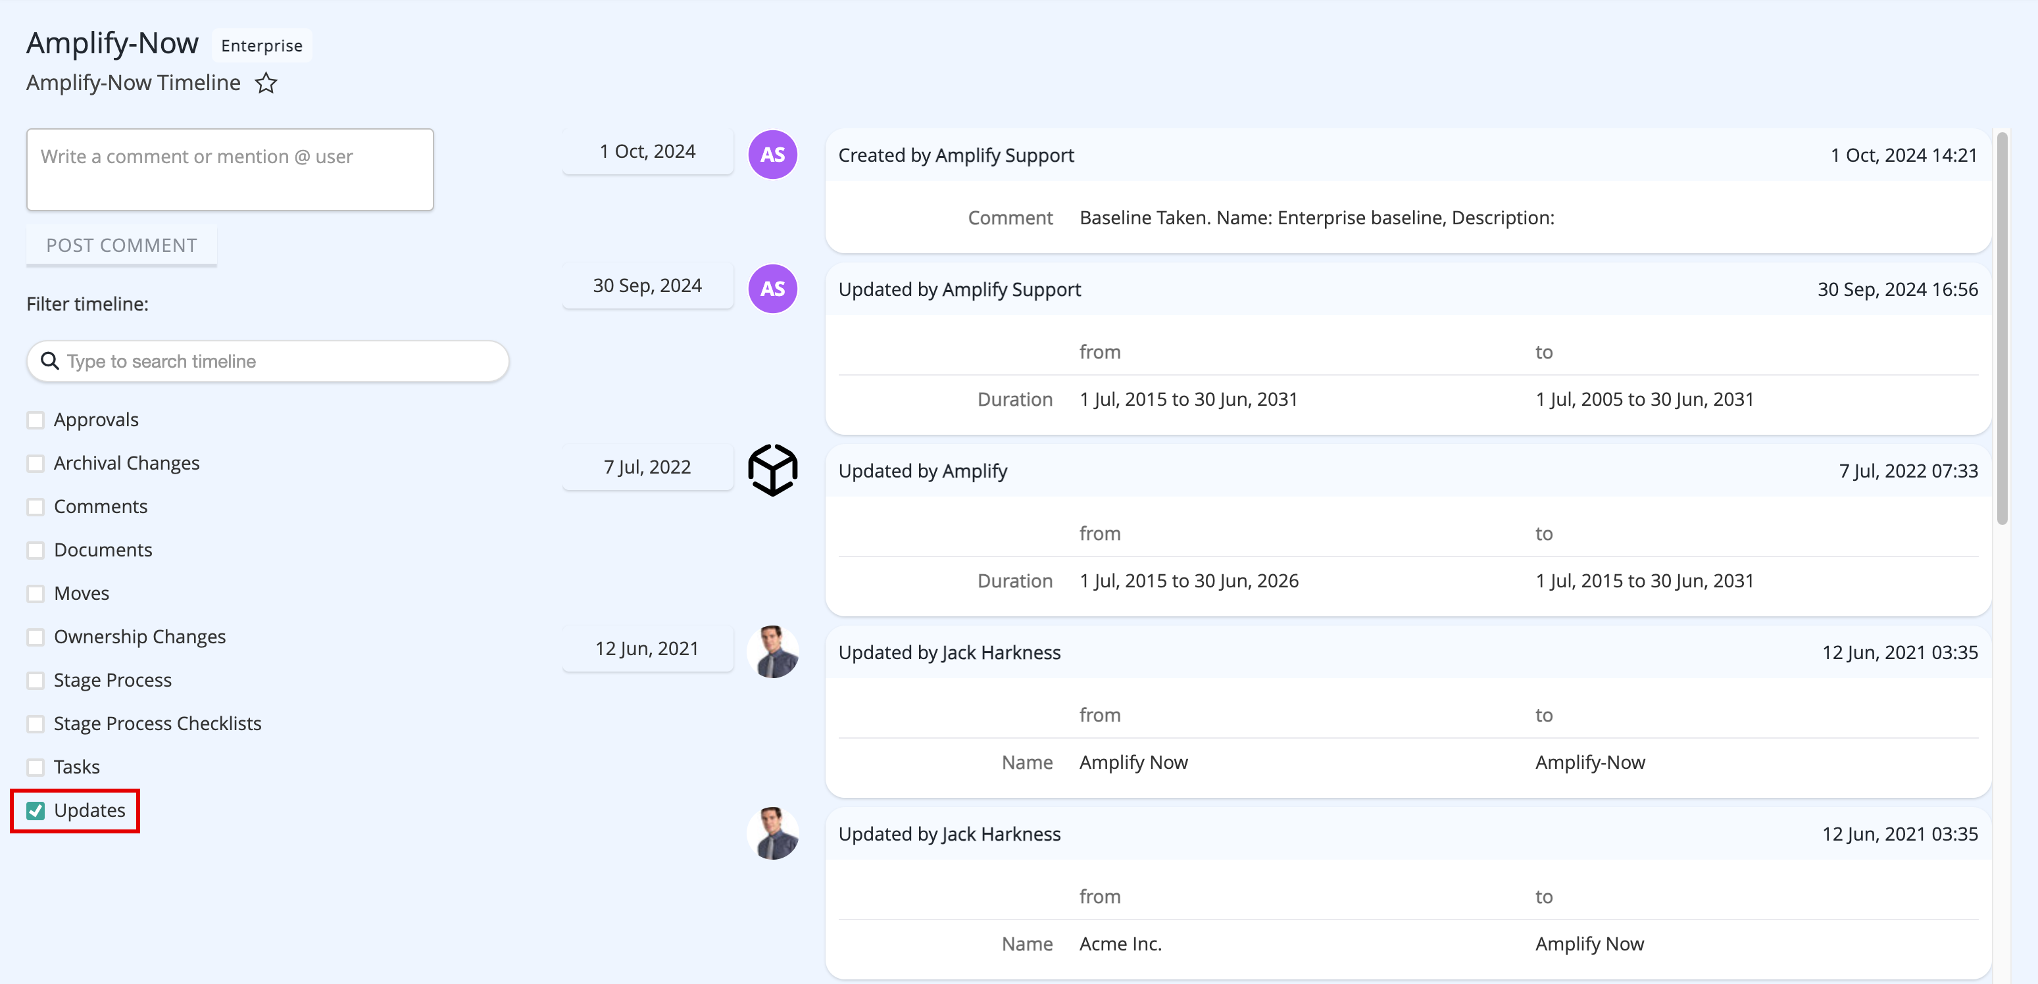This screenshot has width=2038, height=984.
Task: Click value 1 Jul, 2015 to 30 Jun, 2026
Action: (1188, 581)
